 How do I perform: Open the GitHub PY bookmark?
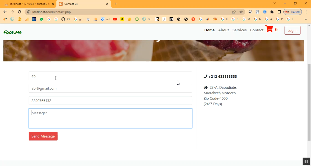click(66, 19)
